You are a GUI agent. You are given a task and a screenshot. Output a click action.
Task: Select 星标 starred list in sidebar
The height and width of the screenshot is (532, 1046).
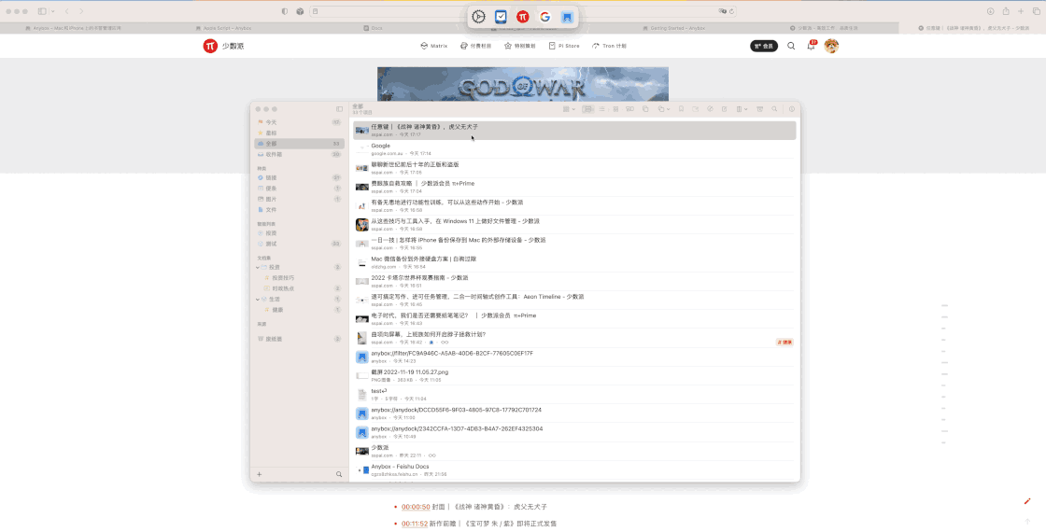[299, 133]
